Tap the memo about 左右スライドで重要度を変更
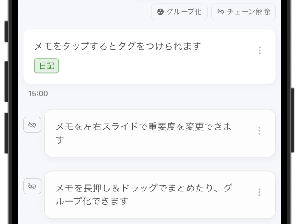The width and height of the screenshot is (299, 224). [x=160, y=133]
